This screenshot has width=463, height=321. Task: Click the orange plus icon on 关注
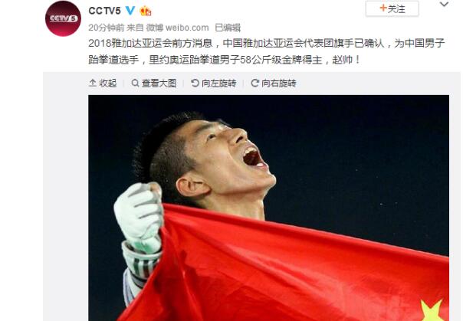(383, 8)
